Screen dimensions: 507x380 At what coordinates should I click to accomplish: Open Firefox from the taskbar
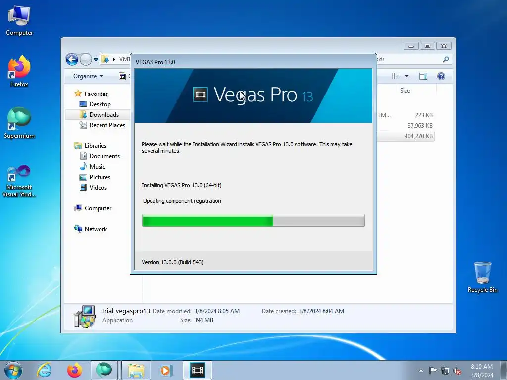click(x=74, y=370)
